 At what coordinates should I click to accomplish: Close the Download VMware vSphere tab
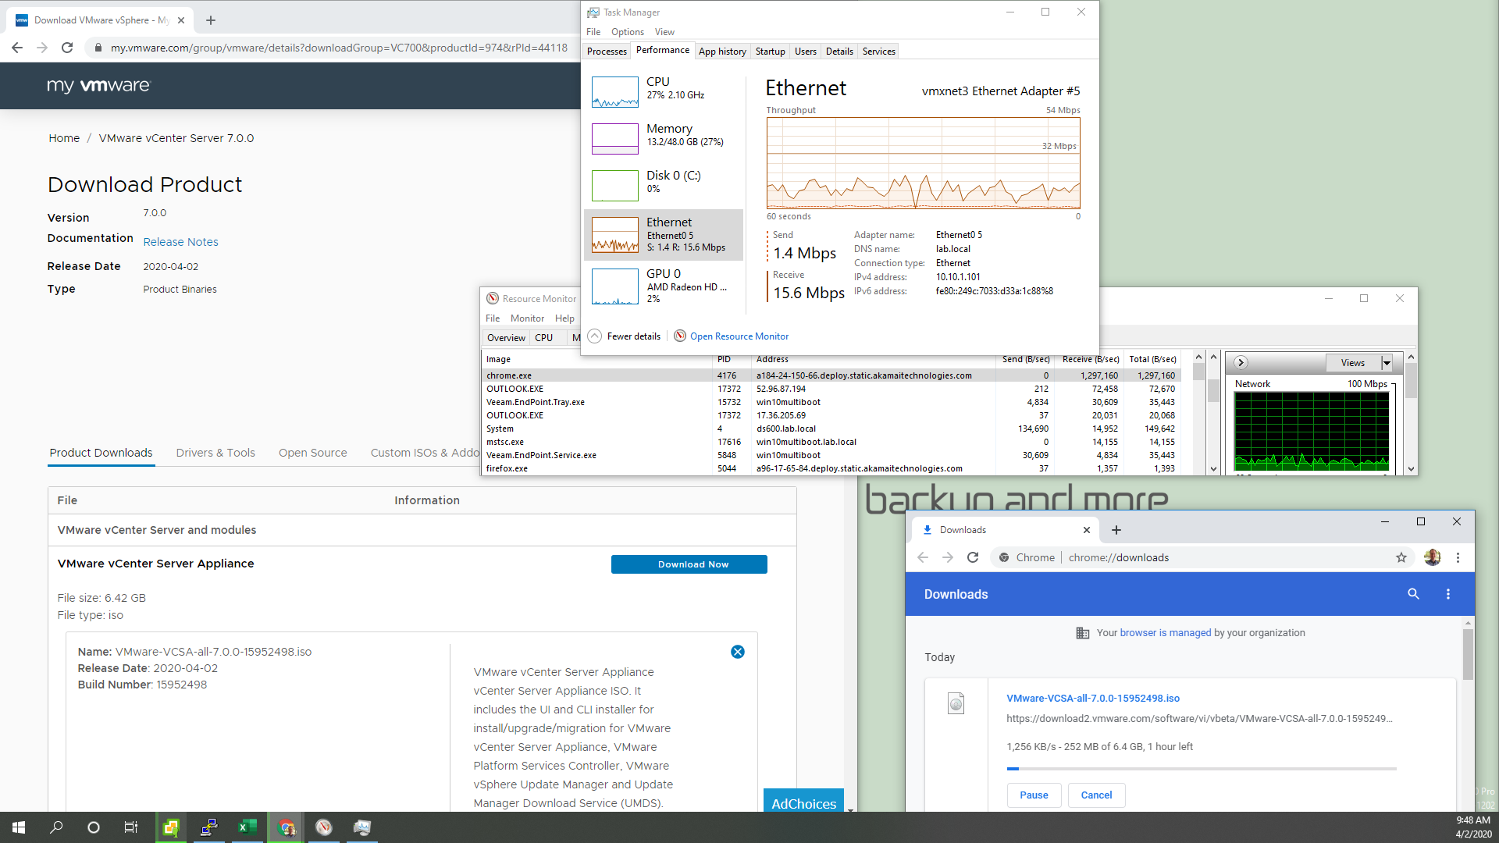pyautogui.click(x=181, y=20)
